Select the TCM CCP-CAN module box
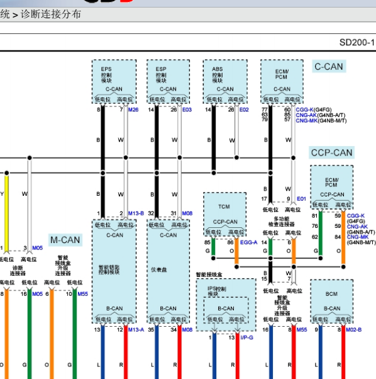Image resolution: width=376 pixels, height=379 pixels. click(x=225, y=214)
